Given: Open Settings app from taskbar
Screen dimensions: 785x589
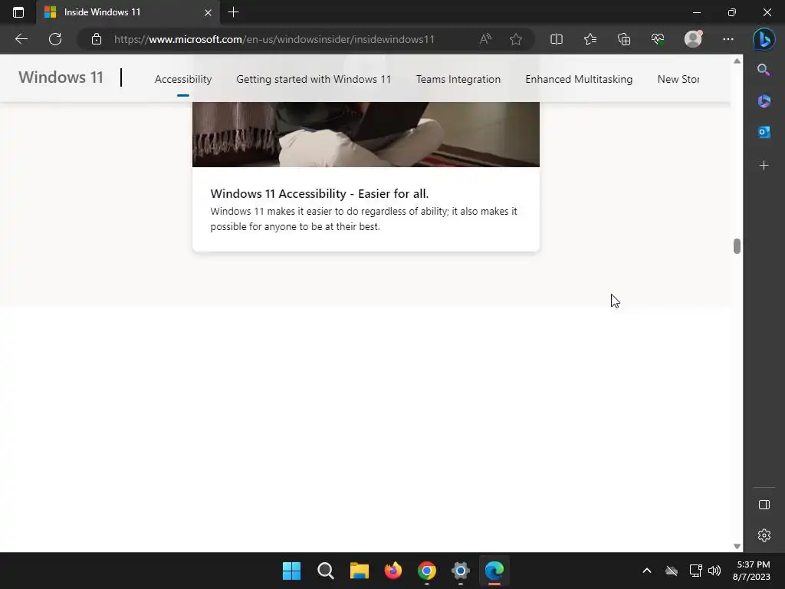Looking at the screenshot, I should pyautogui.click(x=461, y=571).
